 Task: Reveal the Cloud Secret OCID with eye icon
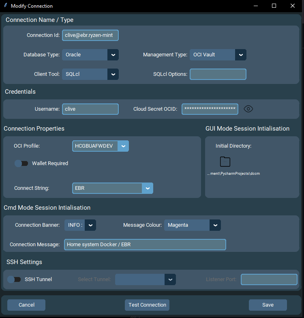(x=248, y=109)
